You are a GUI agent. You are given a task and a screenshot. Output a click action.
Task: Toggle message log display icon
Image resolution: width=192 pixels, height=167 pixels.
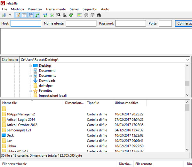point(18,15)
